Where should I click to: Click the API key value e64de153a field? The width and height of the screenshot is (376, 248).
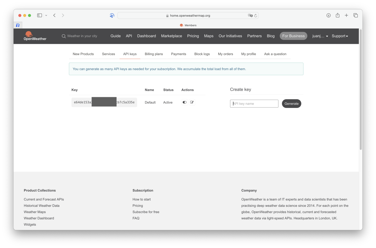tap(104, 102)
